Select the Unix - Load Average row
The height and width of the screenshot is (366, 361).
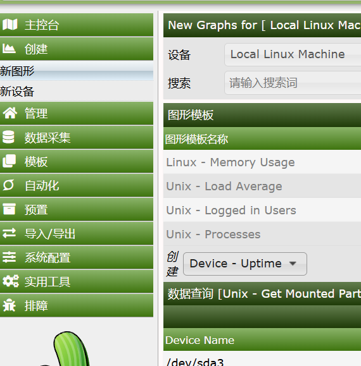tap(262, 186)
